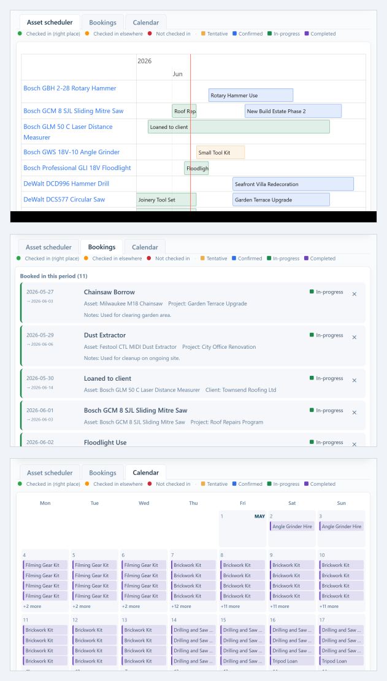Click the 2026 year label in the scheduler timeline
Viewport: 387px width, 681px height.
(x=145, y=61)
